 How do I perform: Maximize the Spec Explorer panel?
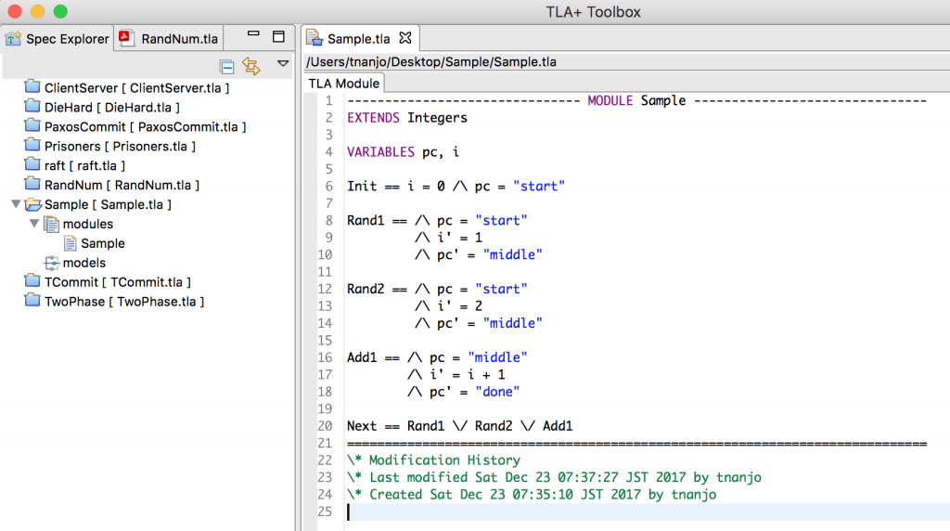(x=278, y=37)
